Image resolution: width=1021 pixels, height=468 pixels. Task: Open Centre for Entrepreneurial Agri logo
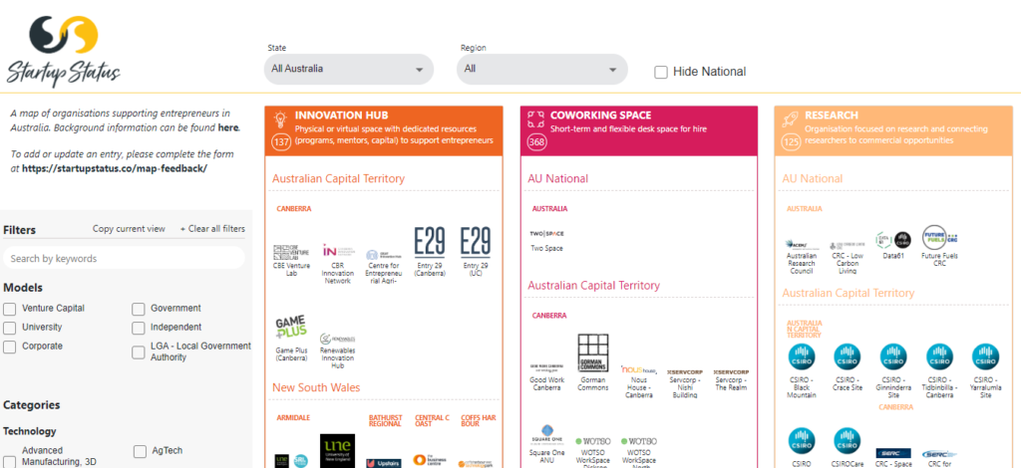point(383,255)
